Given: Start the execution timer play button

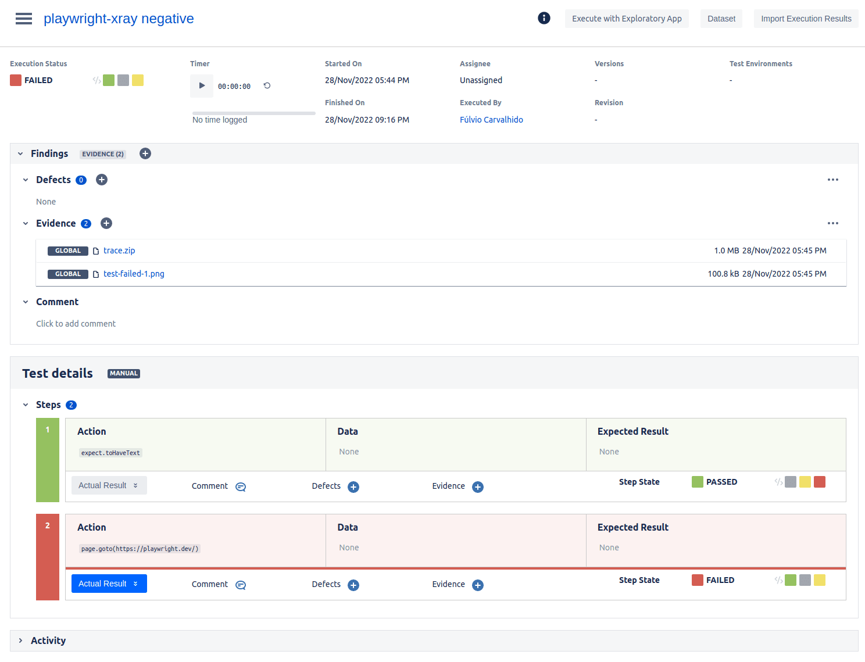Looking at the screenshot, I should 202,85.
